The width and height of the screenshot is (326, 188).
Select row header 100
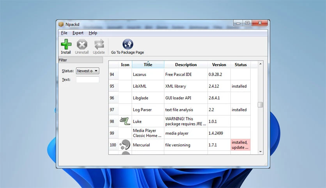click(113, 145)
